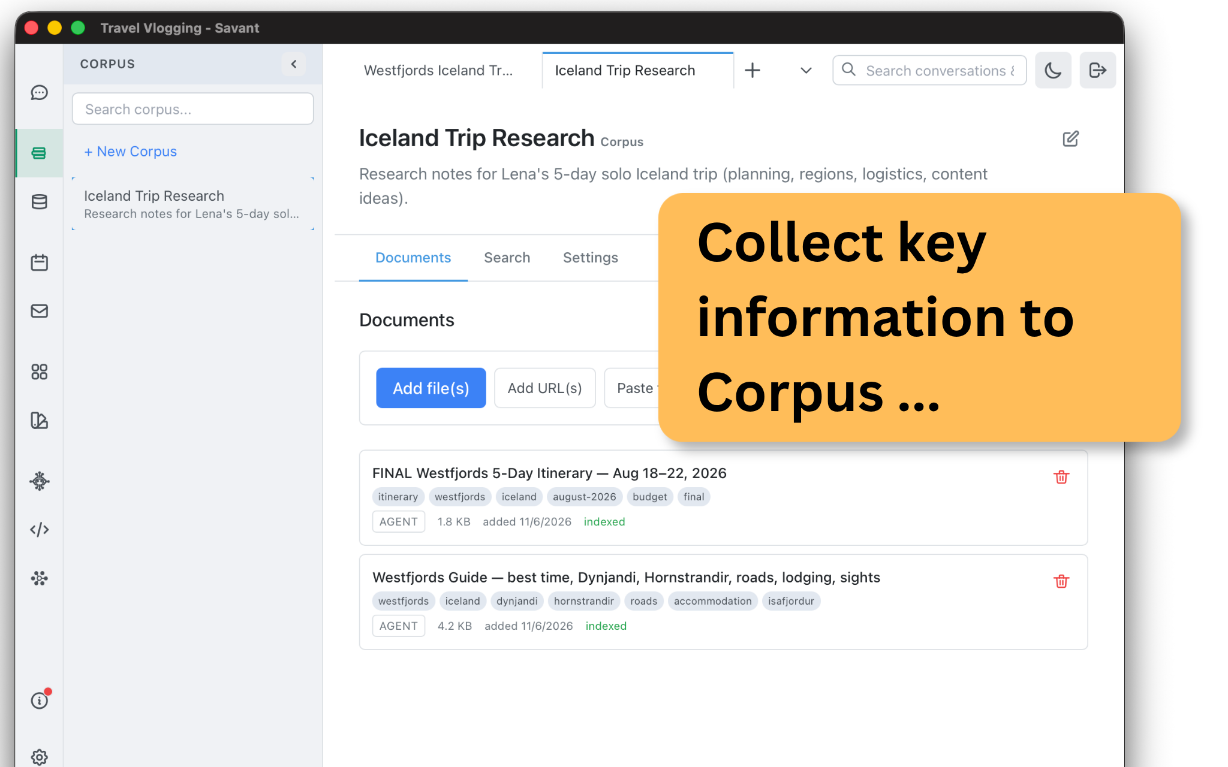Open the network nodes icon in sidebar
Image resolution: width=1228 pixels, height=767 pixels.
(x=40, y=578)
